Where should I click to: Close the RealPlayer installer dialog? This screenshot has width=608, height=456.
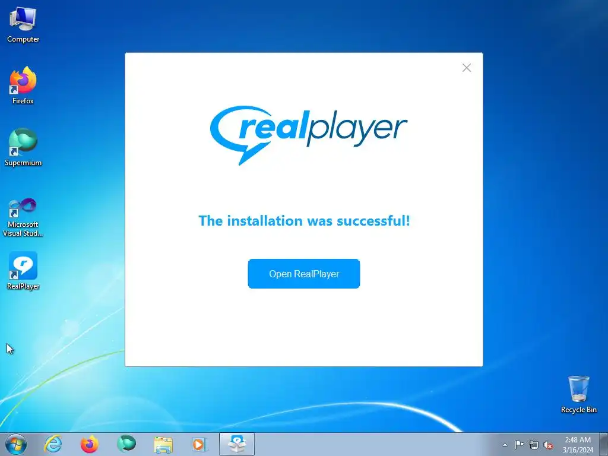coord(467,68)
